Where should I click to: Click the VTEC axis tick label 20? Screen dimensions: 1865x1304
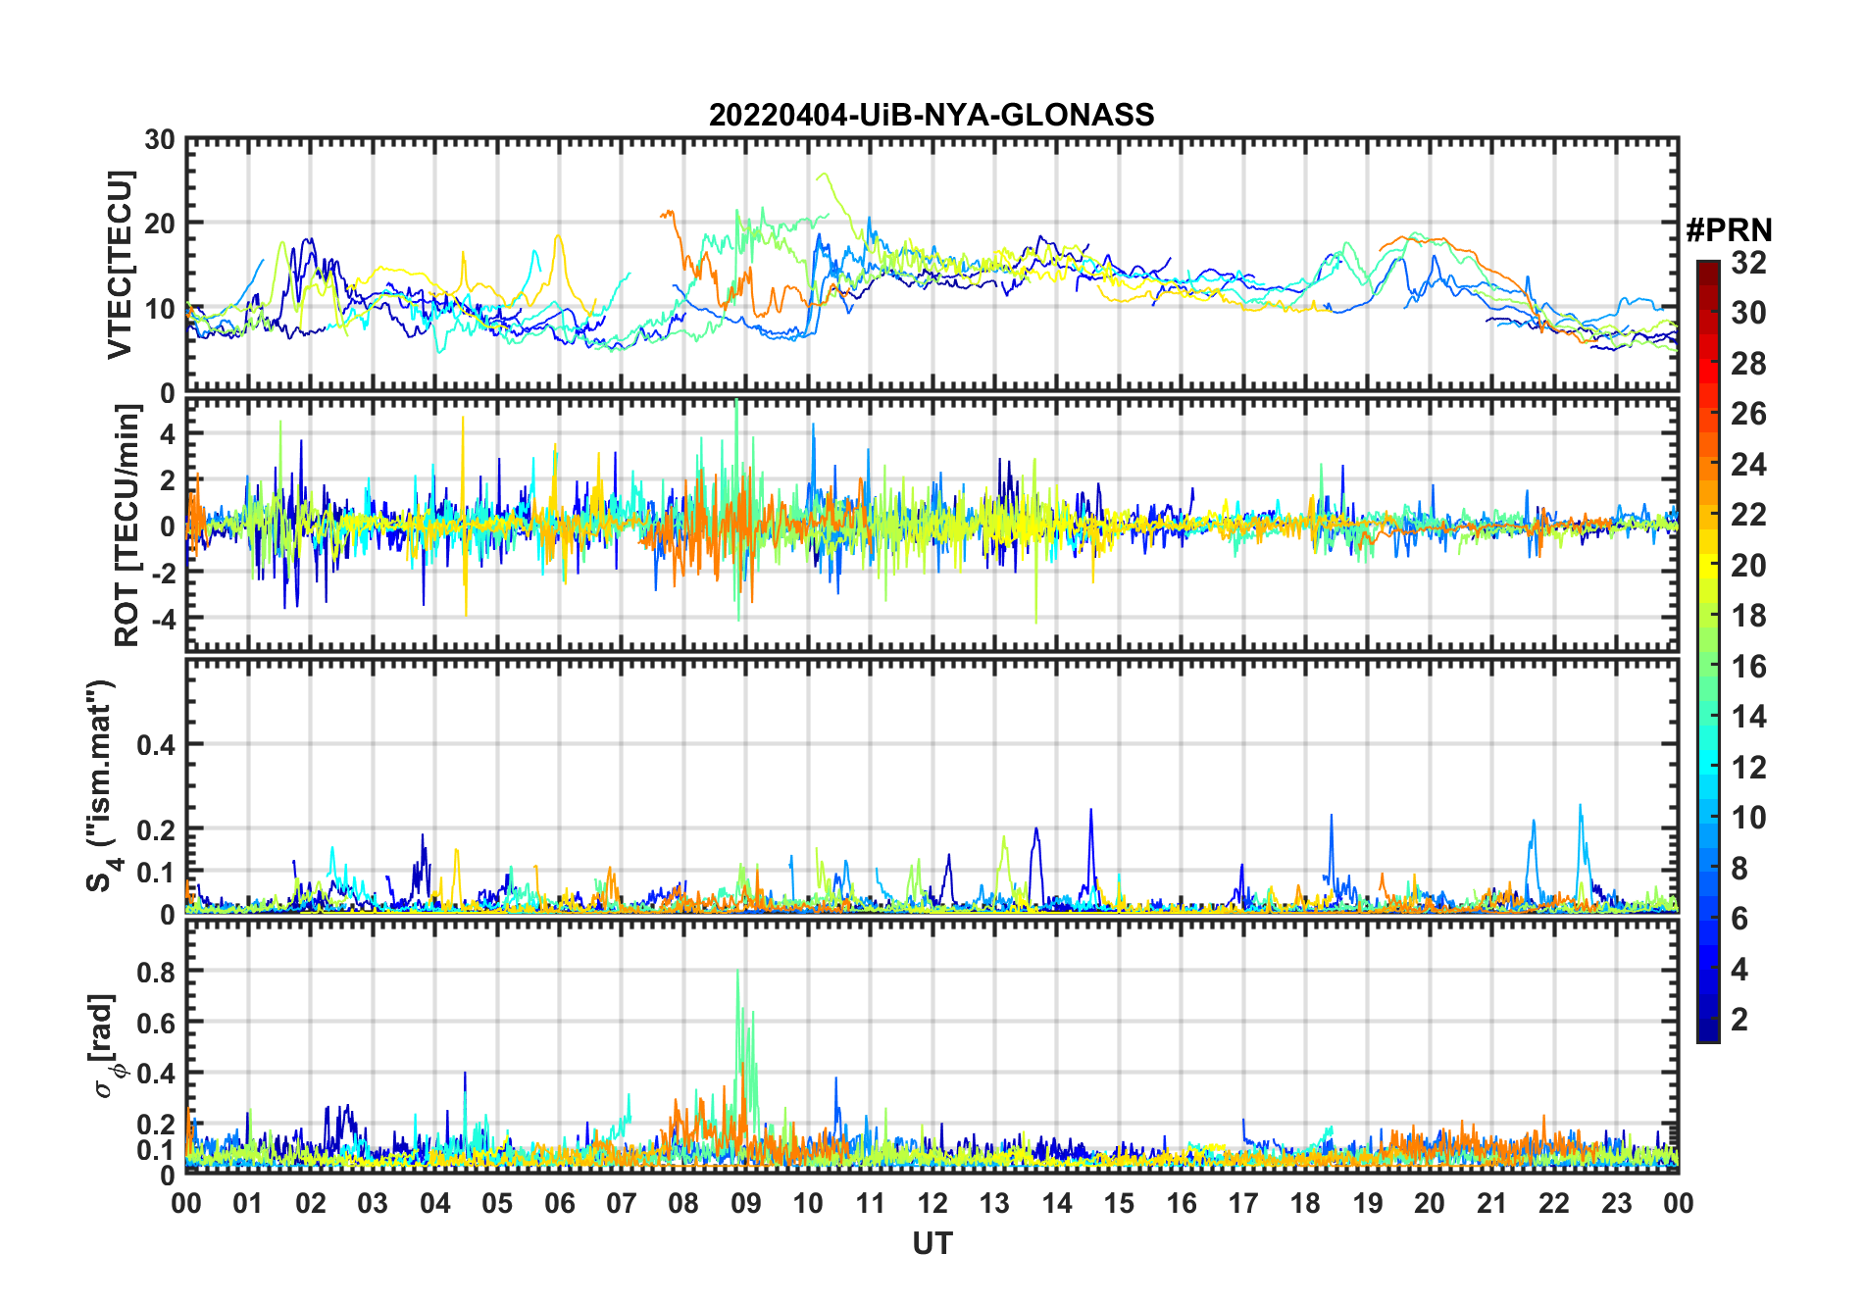click(x=159, y=224)
